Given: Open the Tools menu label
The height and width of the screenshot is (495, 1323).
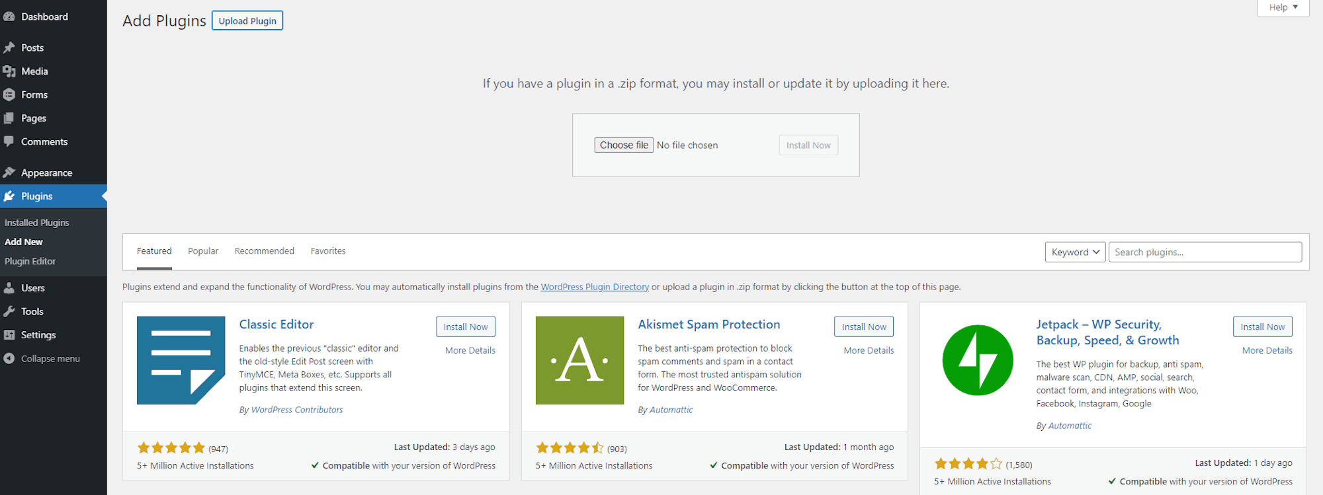Looking at the screenshot, I should point(32,311).
